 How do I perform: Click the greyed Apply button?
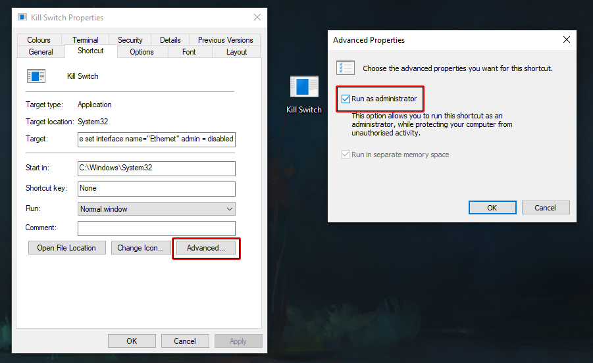coord(238,341)
